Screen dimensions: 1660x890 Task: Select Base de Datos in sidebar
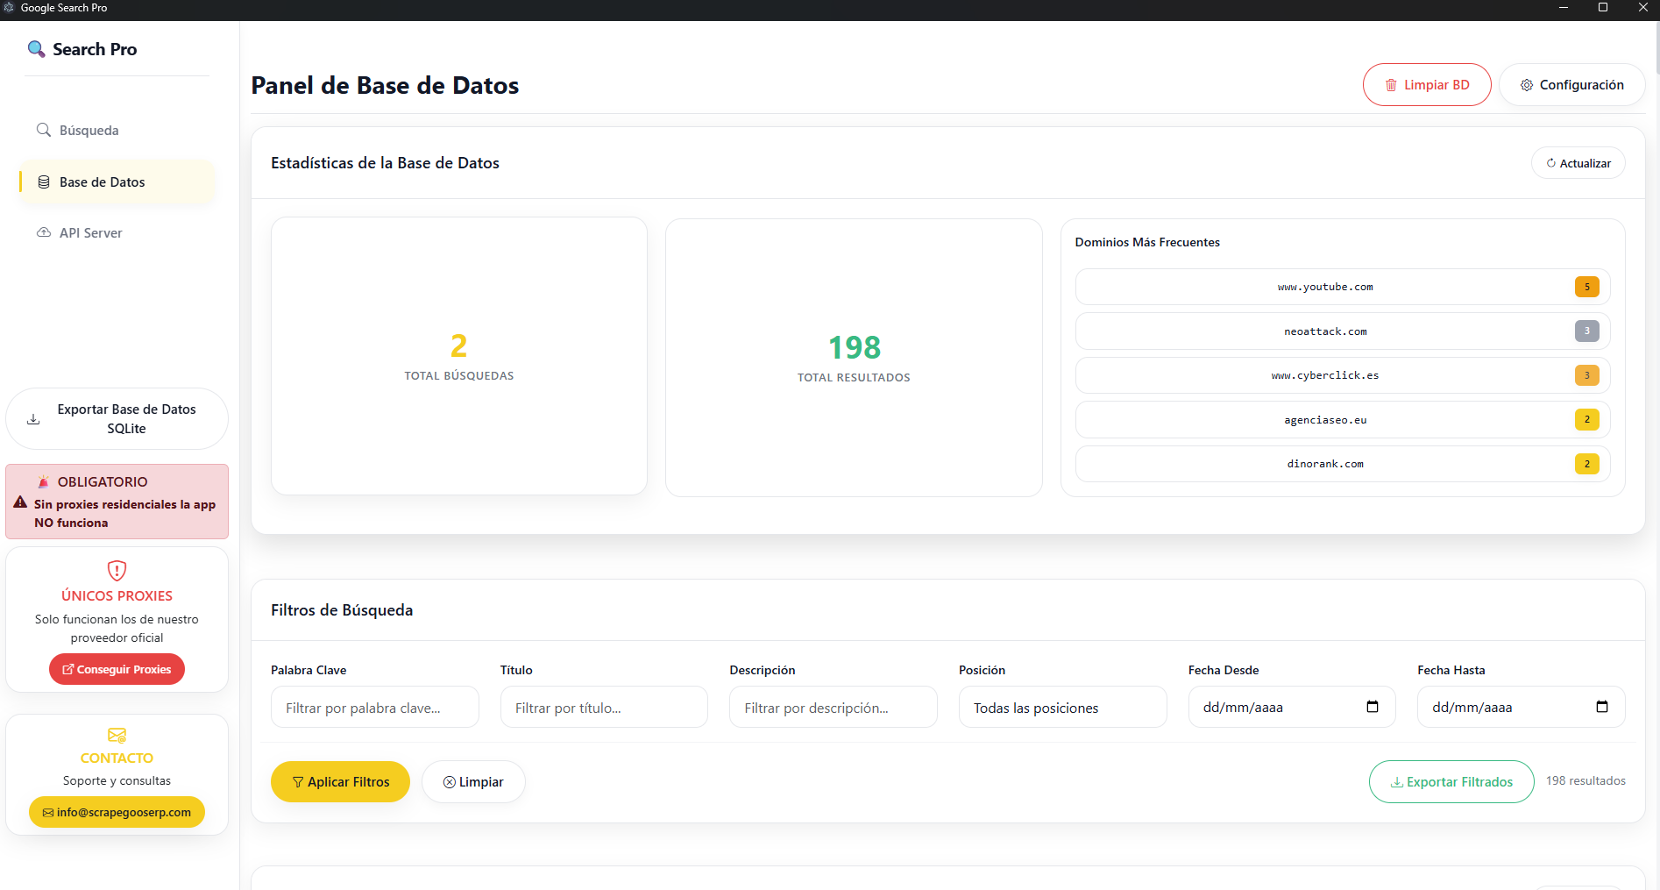click(x=102, y=182)
